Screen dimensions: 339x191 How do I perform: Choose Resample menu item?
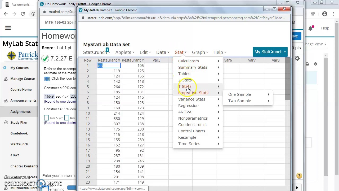tap(198, 137)
